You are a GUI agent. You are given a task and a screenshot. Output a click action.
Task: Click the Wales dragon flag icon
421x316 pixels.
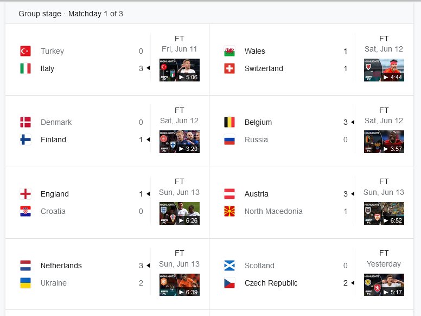point(229,51)
